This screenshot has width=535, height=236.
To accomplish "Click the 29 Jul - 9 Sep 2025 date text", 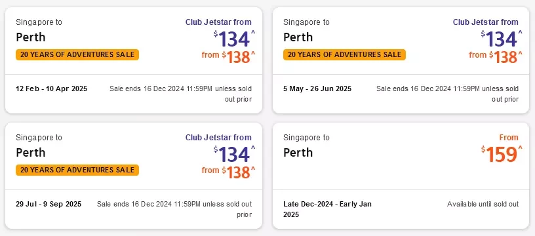I will tap(49, 204).
